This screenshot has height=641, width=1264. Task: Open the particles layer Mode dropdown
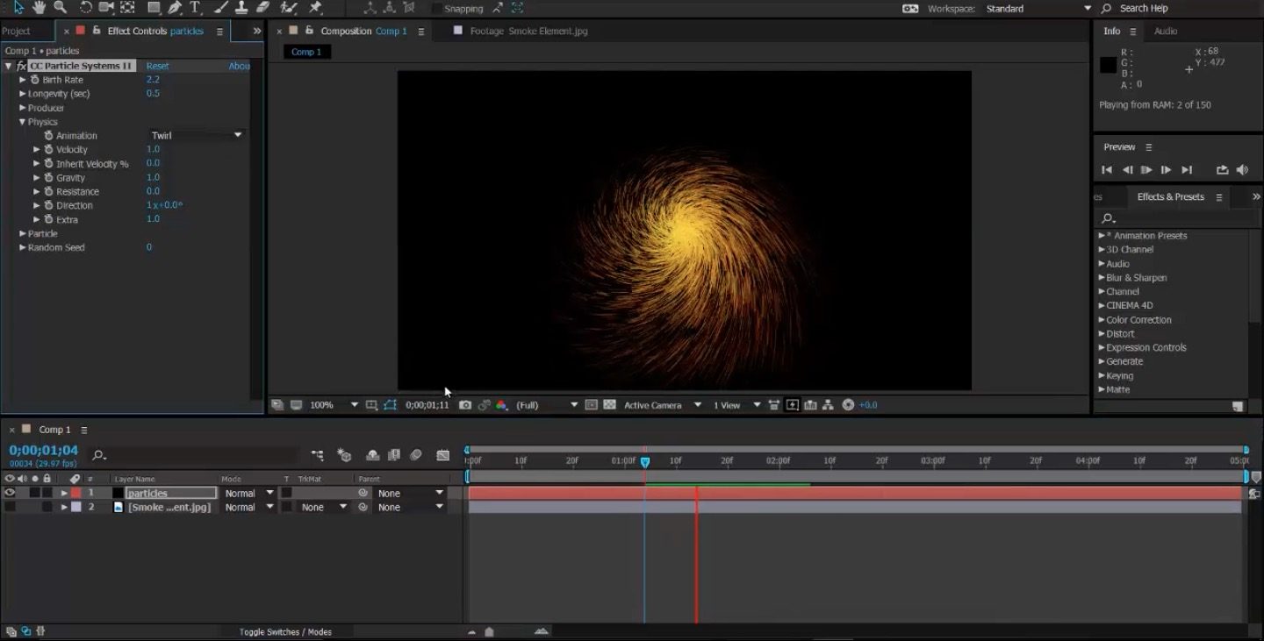tap(249, 493)
